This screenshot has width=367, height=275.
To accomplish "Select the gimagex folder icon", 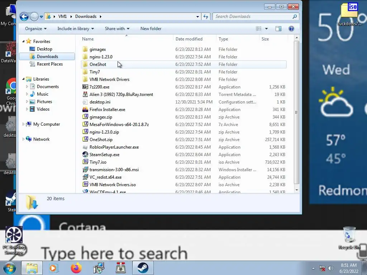I will [x=85, y=49].
